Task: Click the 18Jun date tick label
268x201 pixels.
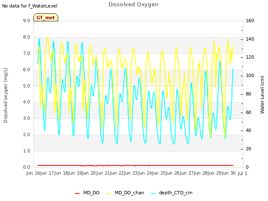Action: 69,173
